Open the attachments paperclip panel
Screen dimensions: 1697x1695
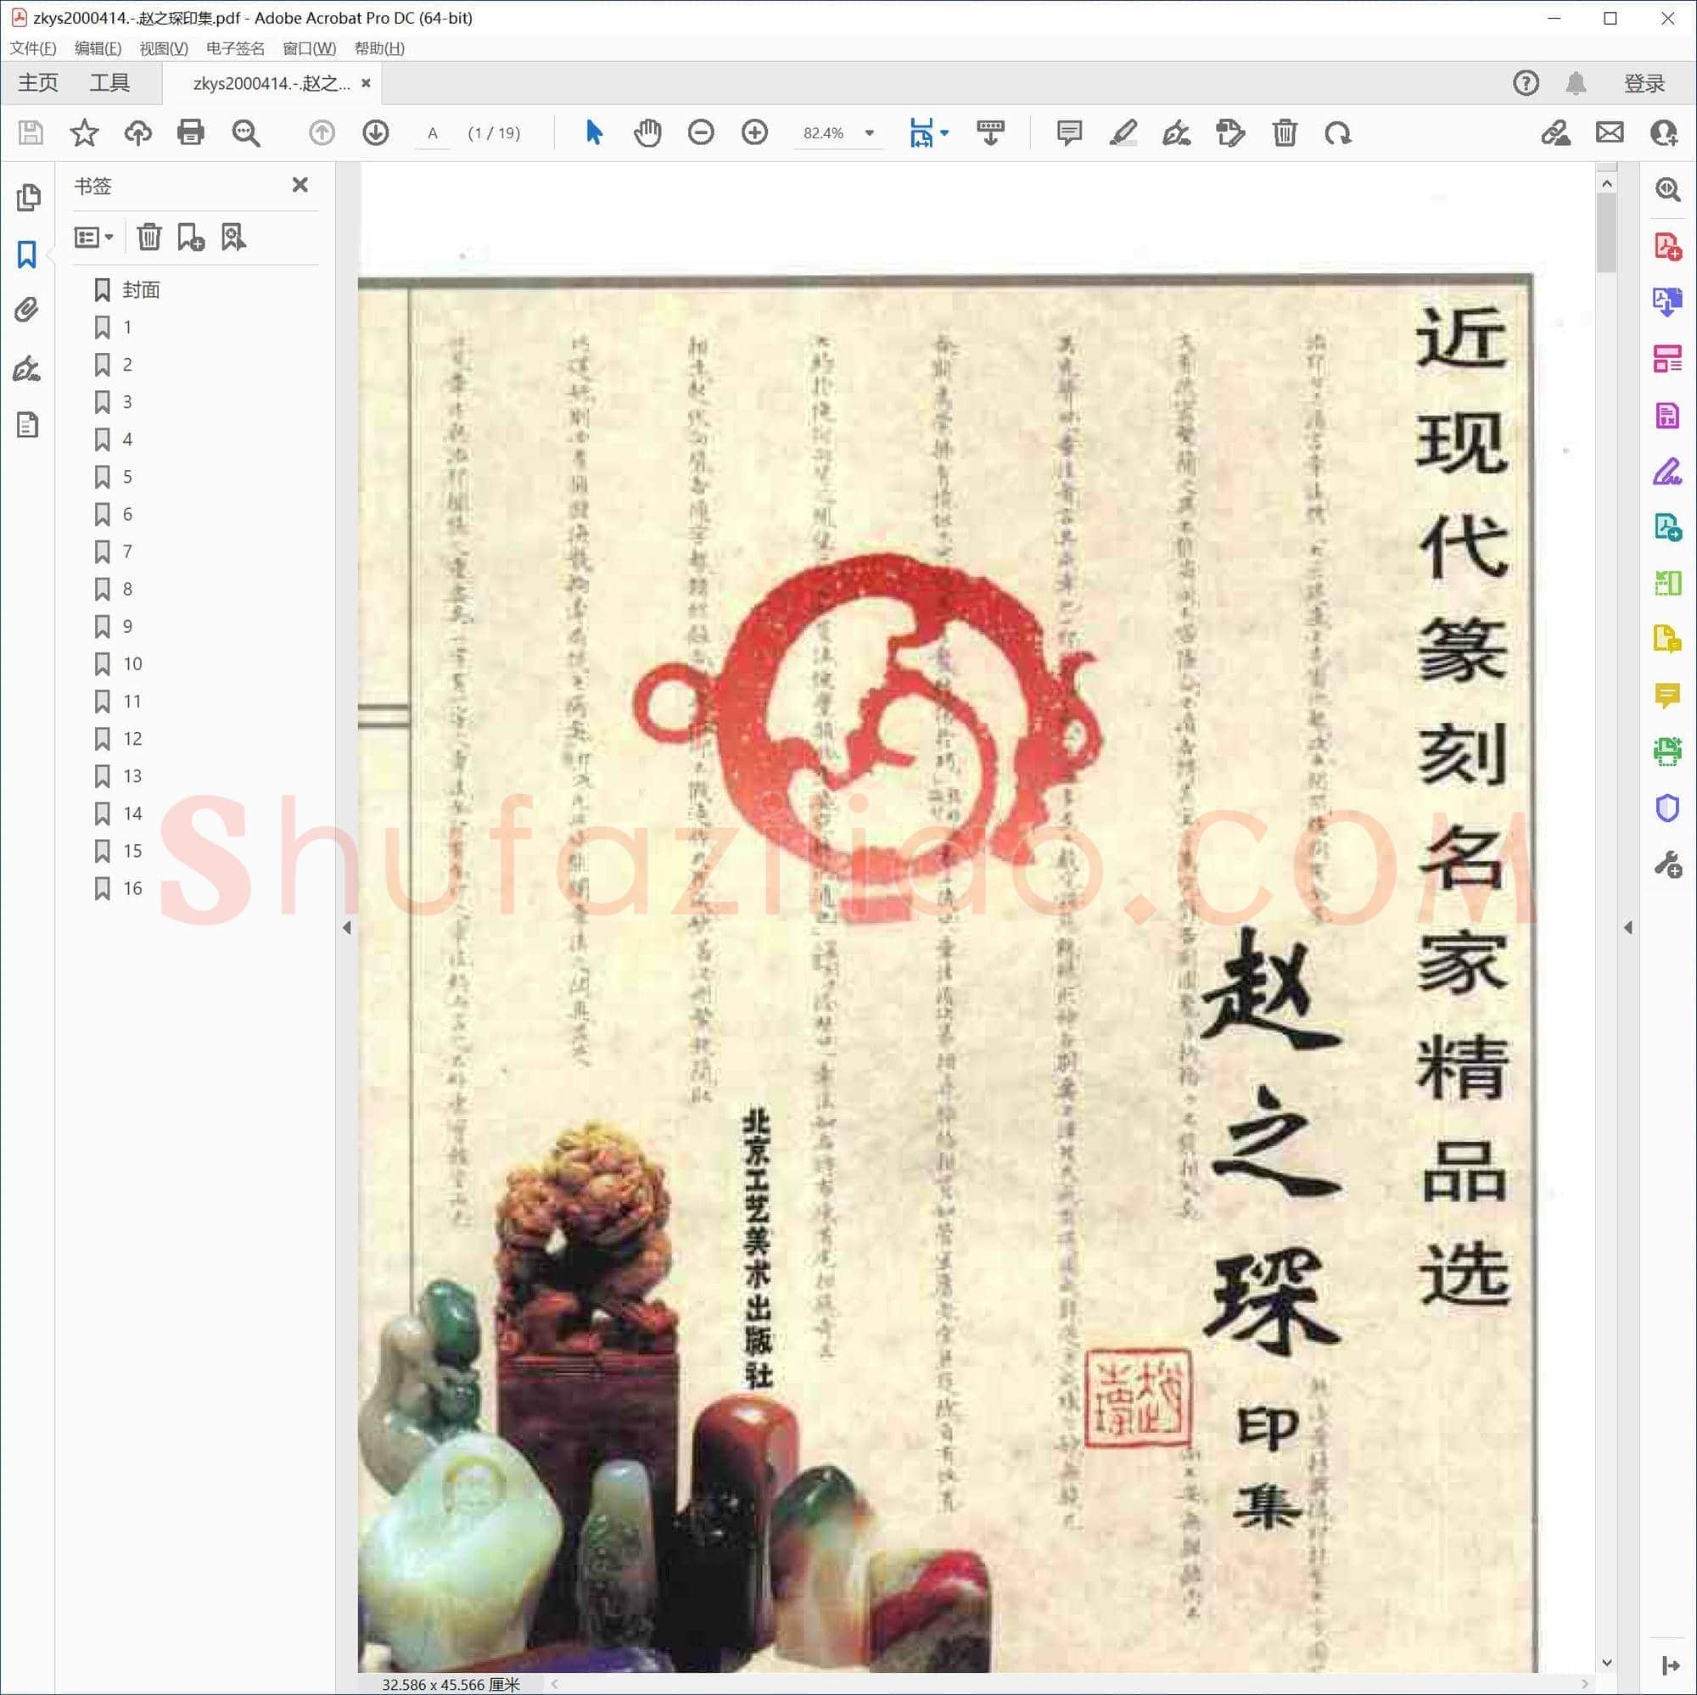tap(27, 310)
